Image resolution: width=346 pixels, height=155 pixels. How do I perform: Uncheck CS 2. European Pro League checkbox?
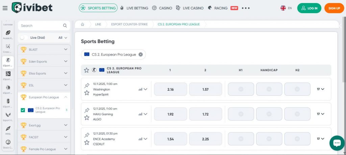pos(23,110)
